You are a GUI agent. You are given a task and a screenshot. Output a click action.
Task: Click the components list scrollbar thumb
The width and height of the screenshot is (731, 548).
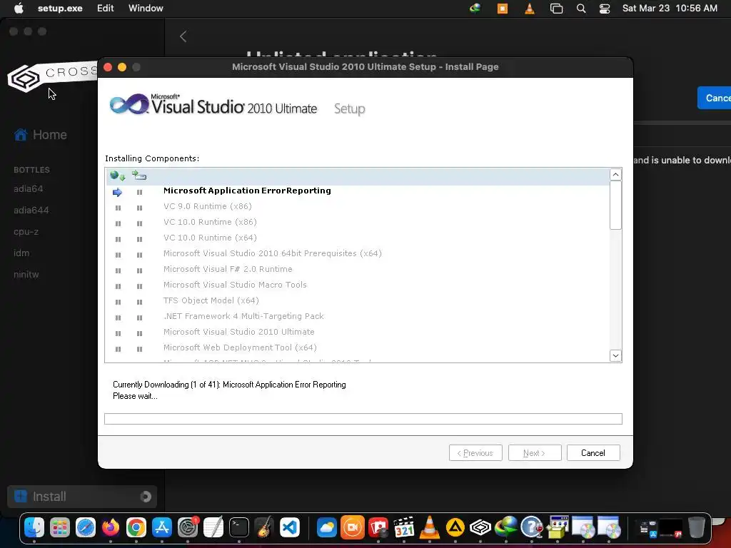(615, 205)
